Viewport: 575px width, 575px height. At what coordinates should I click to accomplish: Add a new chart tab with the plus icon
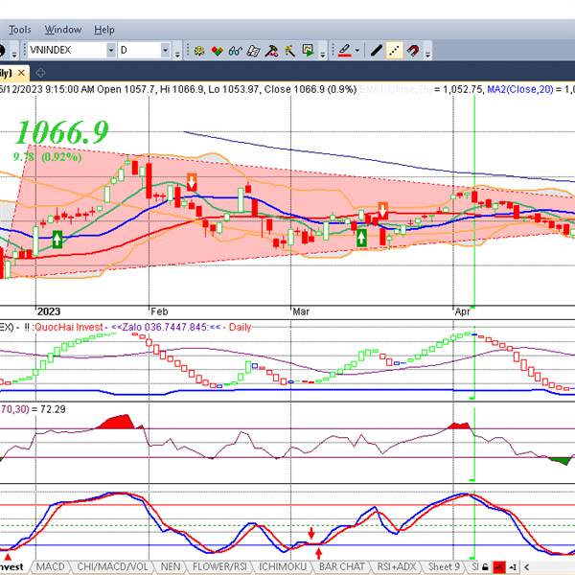pos(40,73)
